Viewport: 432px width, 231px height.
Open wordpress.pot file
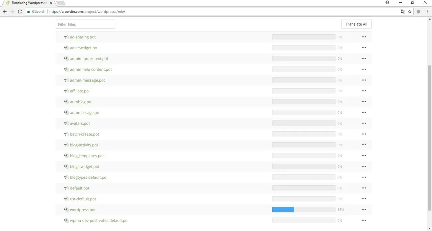(x=83, y=210)
